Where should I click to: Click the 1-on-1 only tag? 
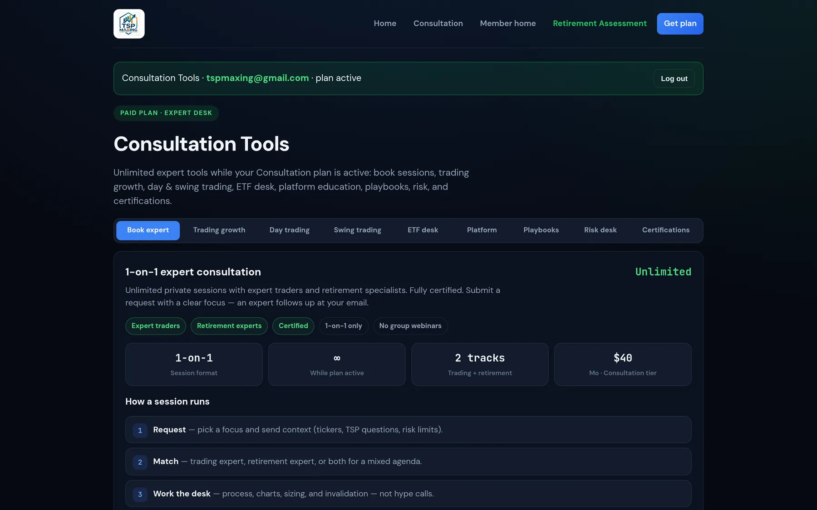click(344, 326)
